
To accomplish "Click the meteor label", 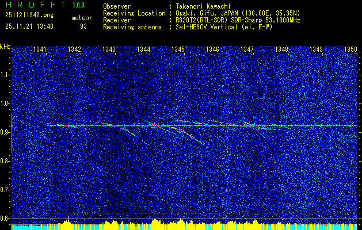I will (82, 18).
